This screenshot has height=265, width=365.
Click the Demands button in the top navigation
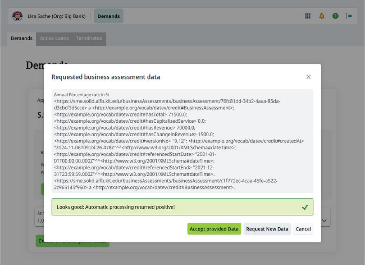pos(108,16)
